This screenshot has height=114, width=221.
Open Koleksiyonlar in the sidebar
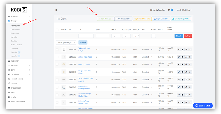pos(15,29)
